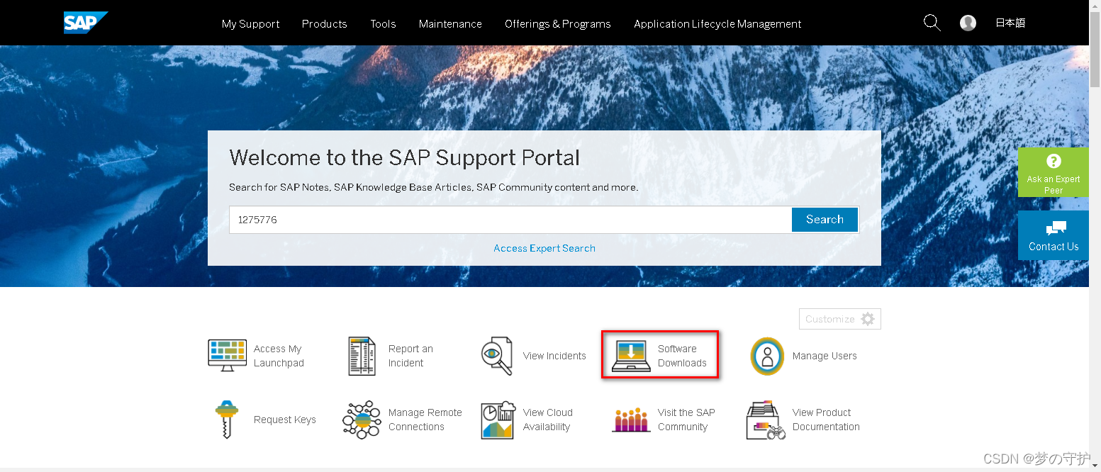The width and height of the screenshot is (1101, 472).
Task: Open the Software Downloads text link
Action: point(682,356)
